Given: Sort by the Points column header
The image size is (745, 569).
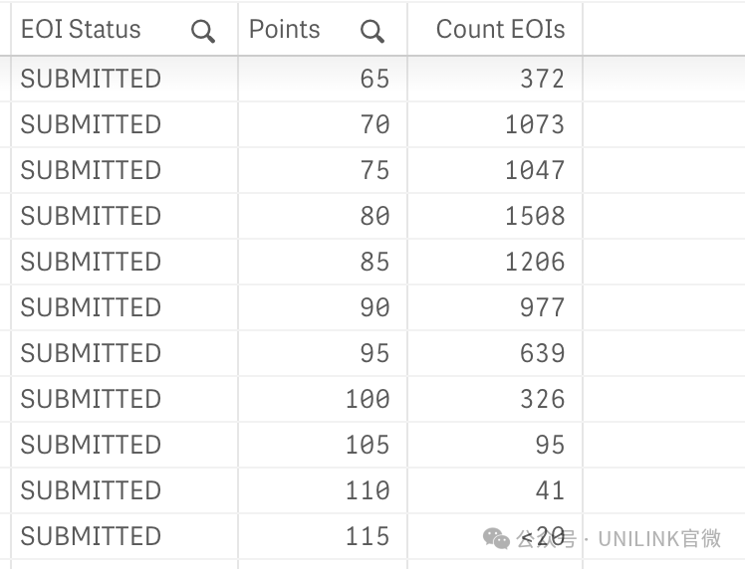Looking at the screenshot, I should click(284, 30).
